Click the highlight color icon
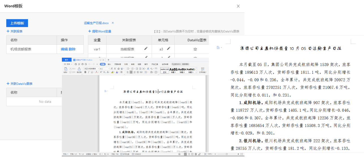Screen dimensions: 364x159 (x=112, y=72)
